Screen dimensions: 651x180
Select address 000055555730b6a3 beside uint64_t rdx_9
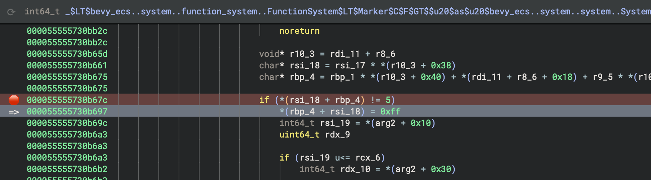pyautogui.click(x=67, y=135)
